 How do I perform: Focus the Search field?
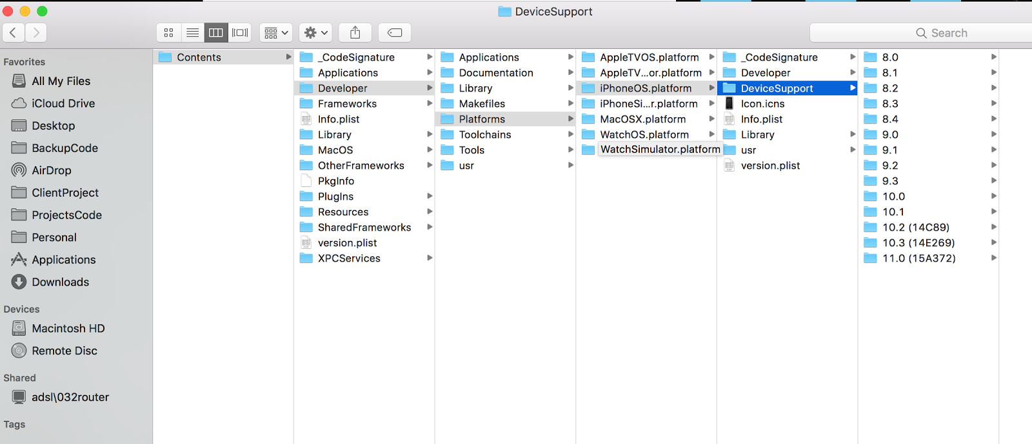[x=921, y=33]
